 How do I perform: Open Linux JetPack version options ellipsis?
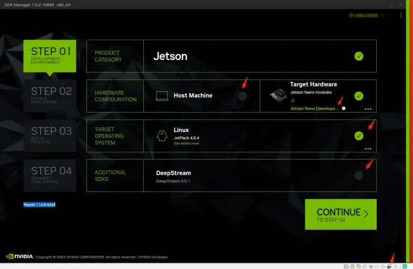coord(368,149)
